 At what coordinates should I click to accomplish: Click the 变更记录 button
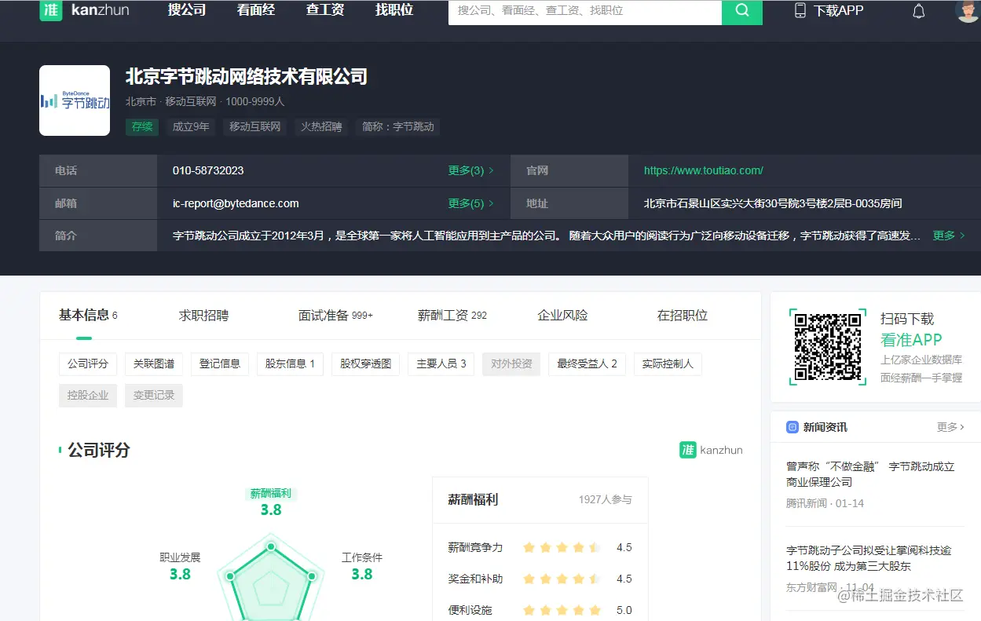tap(154, 396)
